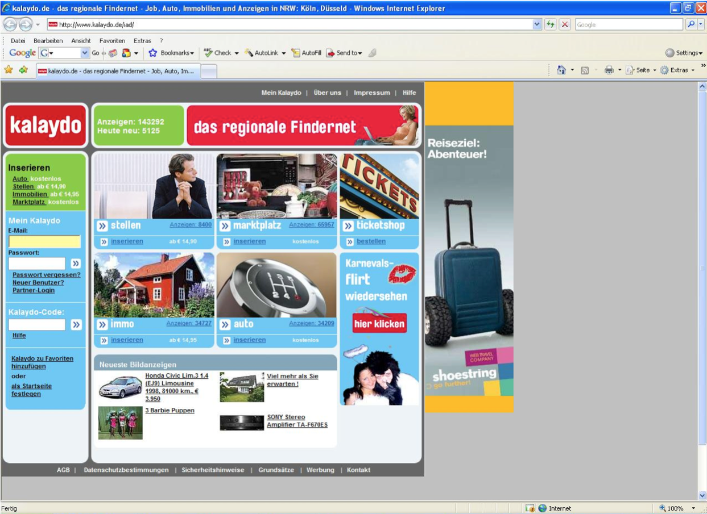The height and width of the screenshot is (514, 707).
Task: Click the Barbie Puppen thumbnail image
Action: (121, 423)
